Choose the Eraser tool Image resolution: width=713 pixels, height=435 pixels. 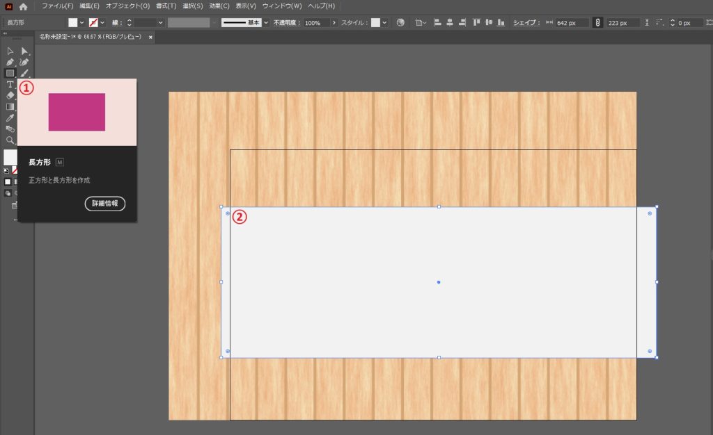(10, 95)
